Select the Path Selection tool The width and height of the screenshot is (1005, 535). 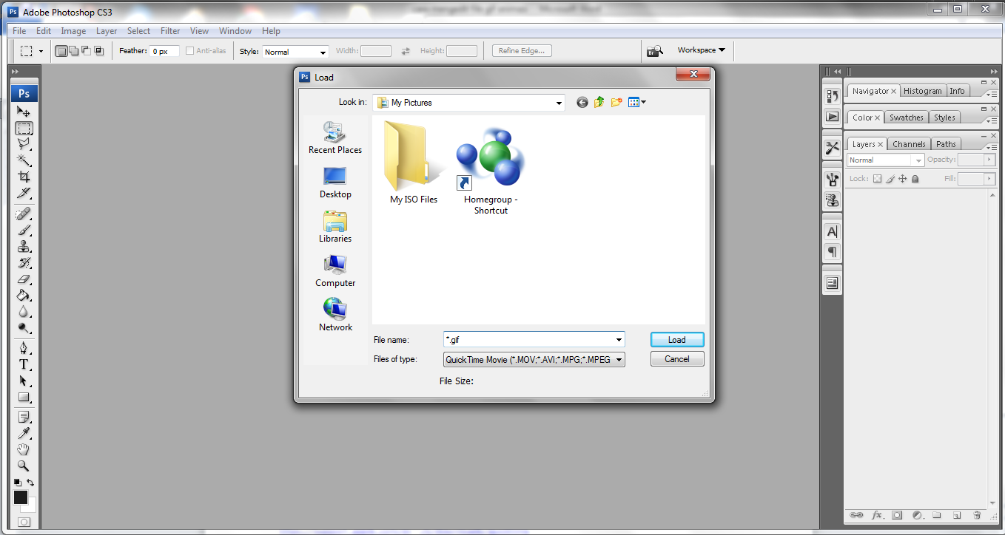[x=24, y=381]
